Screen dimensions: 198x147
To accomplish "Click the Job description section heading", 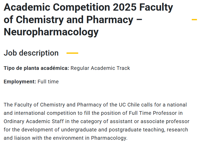I will tap(31, 53).
